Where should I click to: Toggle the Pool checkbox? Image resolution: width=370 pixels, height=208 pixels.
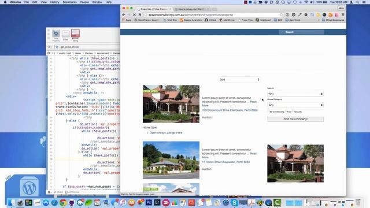(286, 111)
